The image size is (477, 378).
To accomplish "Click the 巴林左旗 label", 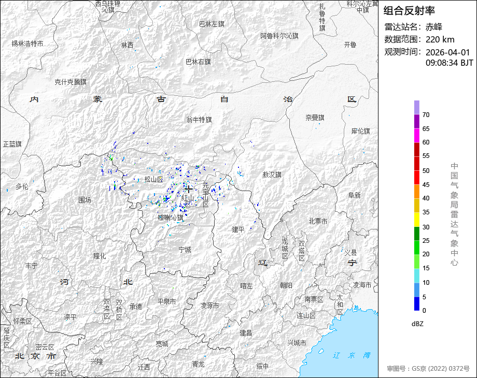I will pyautogui.click(x=212, y=24).
